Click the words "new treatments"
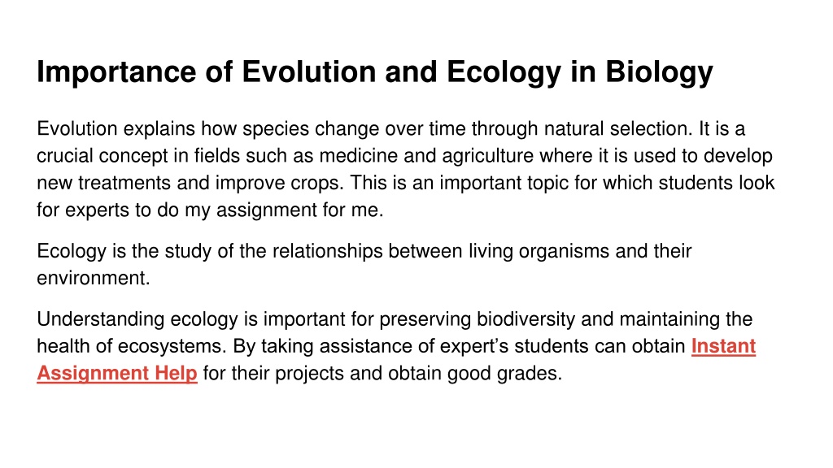The width and height of the screenshot is (833, 468). 103,183
